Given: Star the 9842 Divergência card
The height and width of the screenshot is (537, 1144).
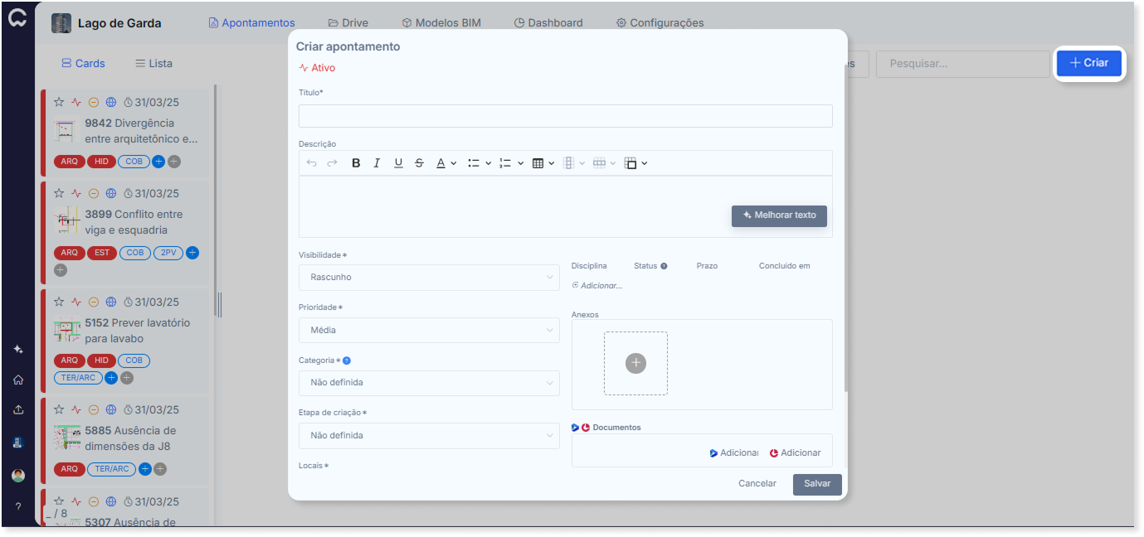Looking at the screenshot, I should [59, 103].
